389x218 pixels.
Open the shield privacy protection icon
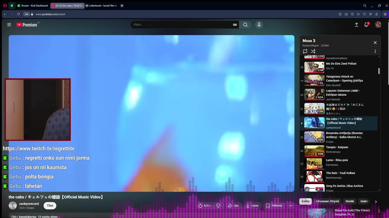click(x=352, y=14)
